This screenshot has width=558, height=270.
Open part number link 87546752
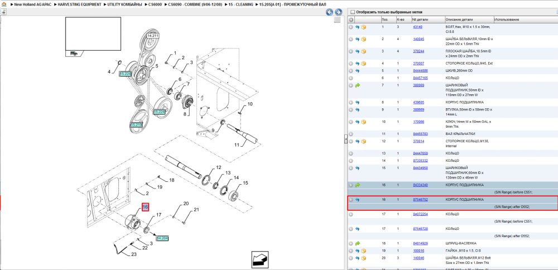(x=420, y=200)
